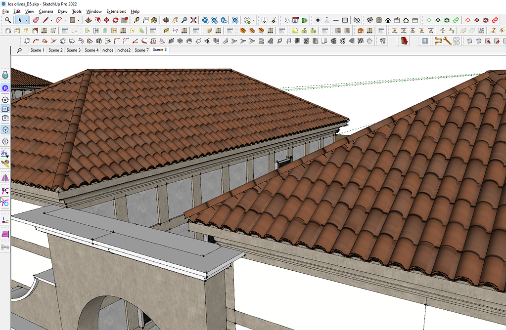Click the Zoom Extents icon
This screenshot has width=506, height=330.
pos(194,20)
